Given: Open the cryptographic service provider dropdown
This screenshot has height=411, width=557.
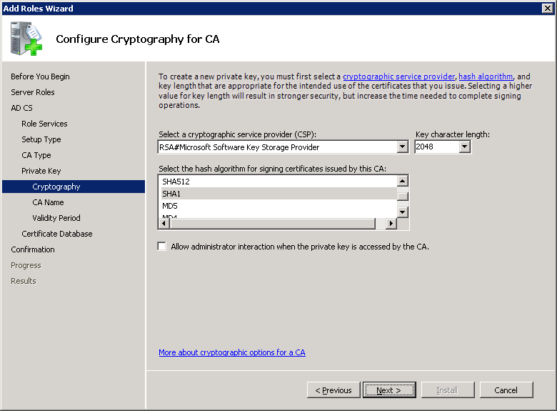Looking at the screenshot, I should pyautogui.click(x=402, y=147).
